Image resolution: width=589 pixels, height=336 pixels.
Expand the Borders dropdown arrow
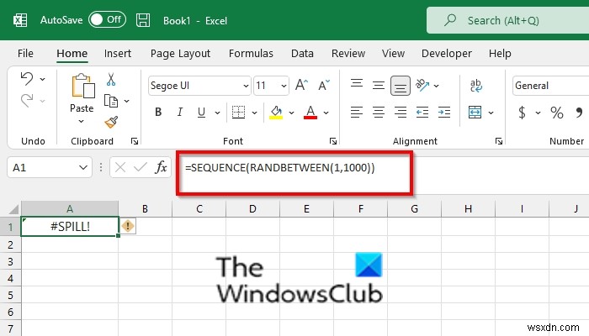254,113
